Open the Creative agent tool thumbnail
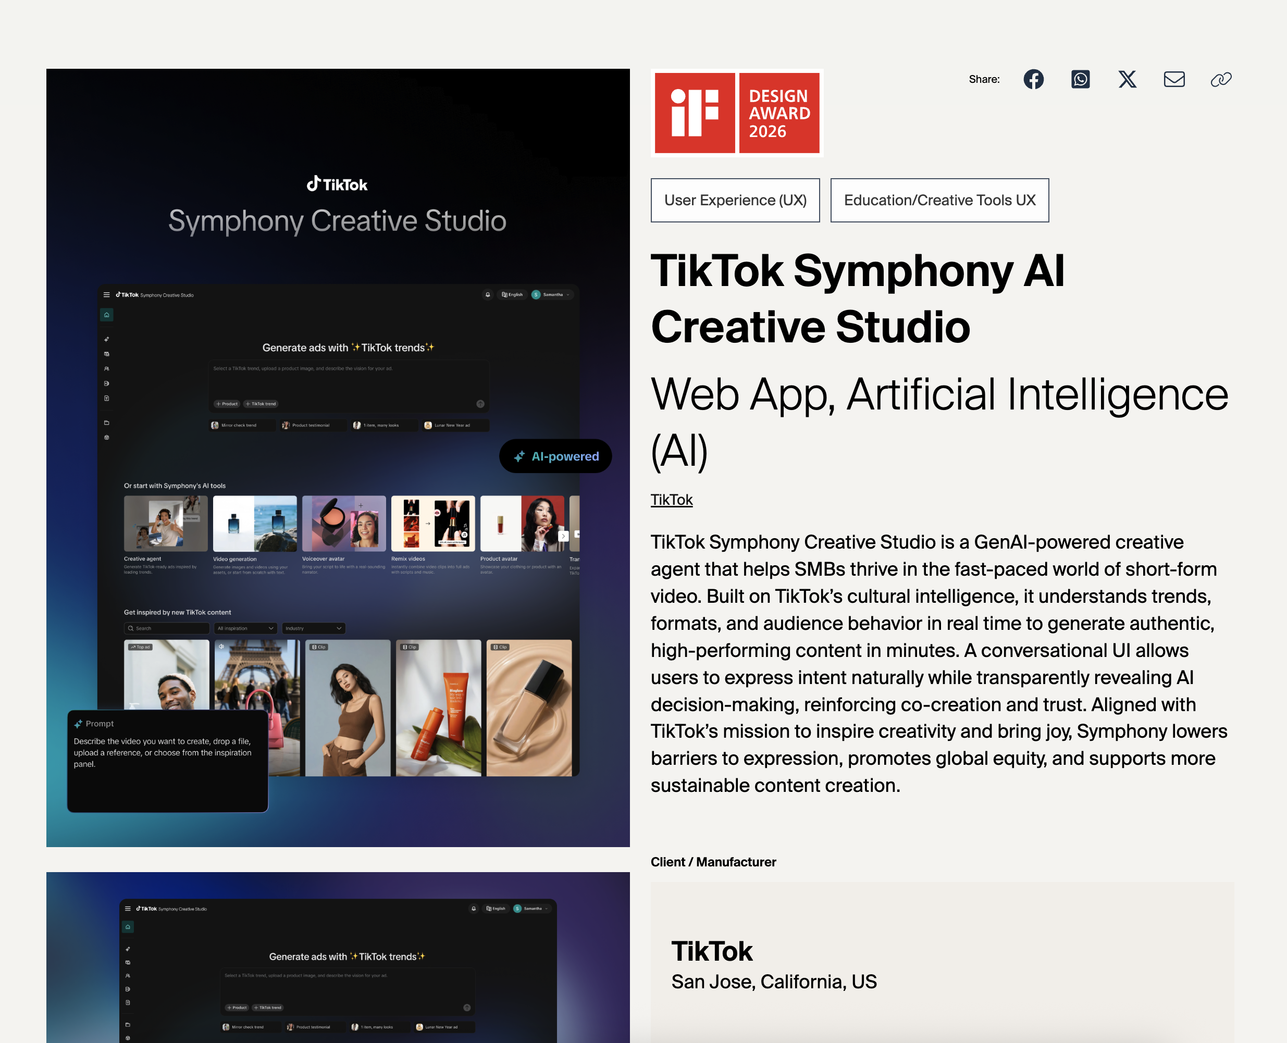 click(x=165, y=523)
